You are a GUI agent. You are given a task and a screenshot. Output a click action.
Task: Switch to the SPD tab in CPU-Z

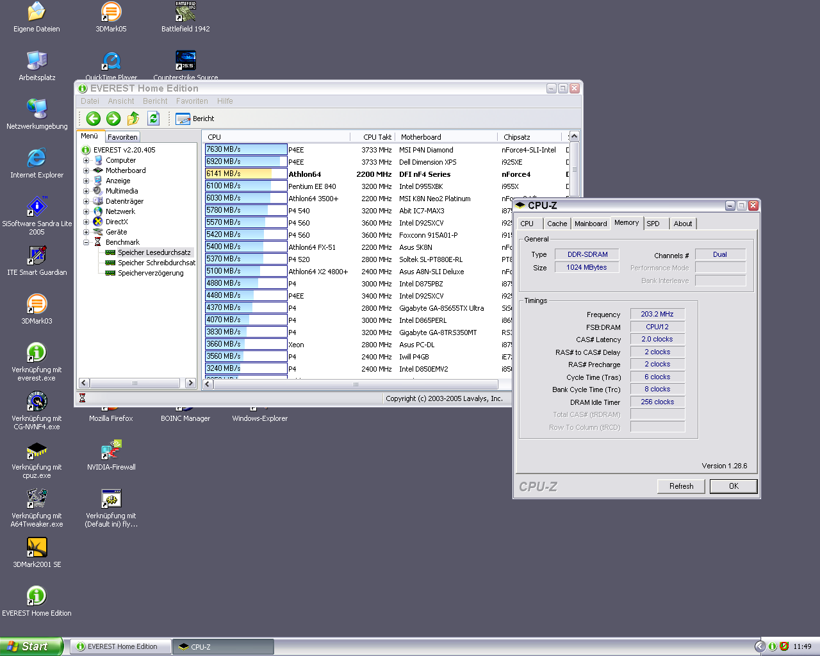pos(653,224)
